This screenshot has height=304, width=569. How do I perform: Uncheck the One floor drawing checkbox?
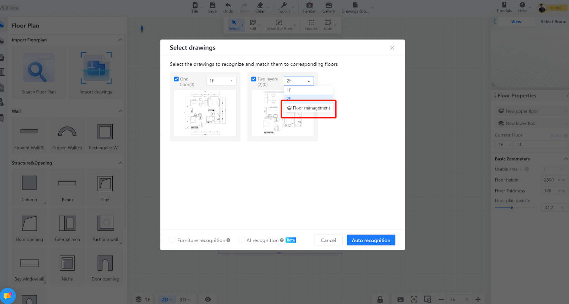click(x=176, y=79)
